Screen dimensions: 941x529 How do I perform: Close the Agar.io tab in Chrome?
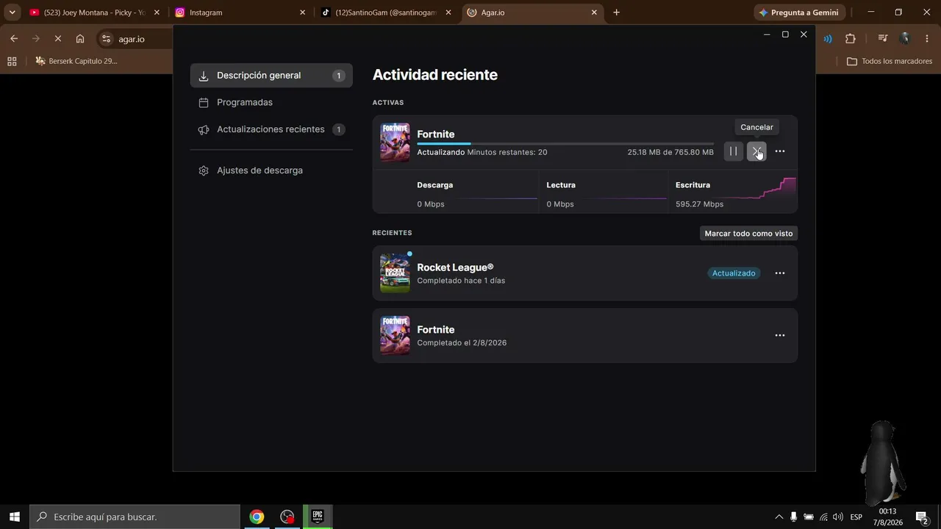[594, 12]
